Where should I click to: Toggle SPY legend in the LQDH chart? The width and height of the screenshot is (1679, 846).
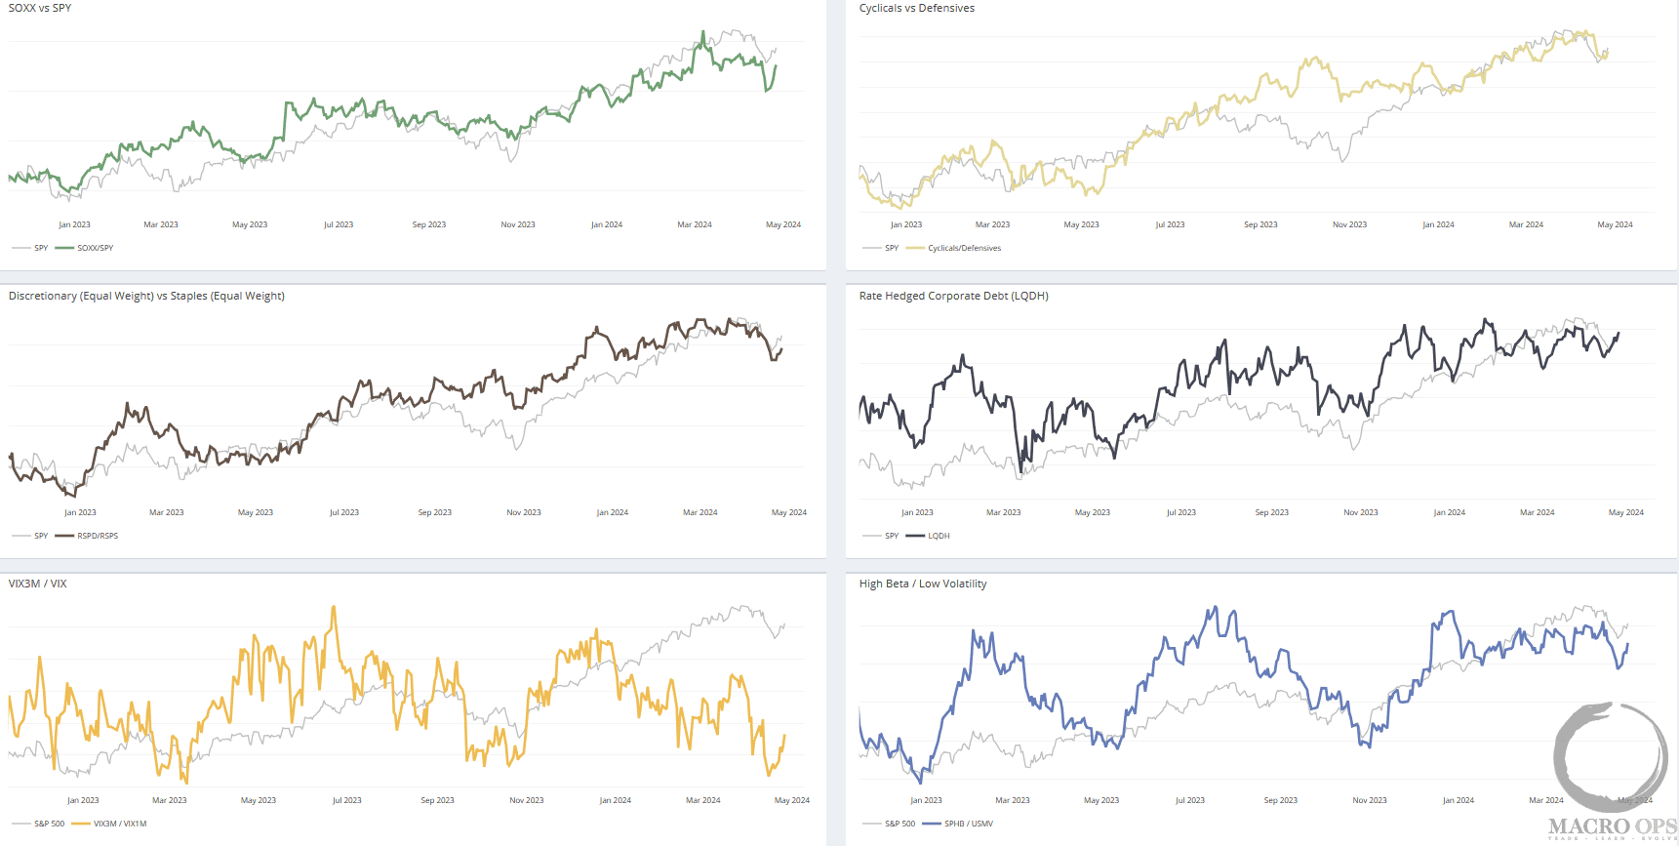point(891,536)
